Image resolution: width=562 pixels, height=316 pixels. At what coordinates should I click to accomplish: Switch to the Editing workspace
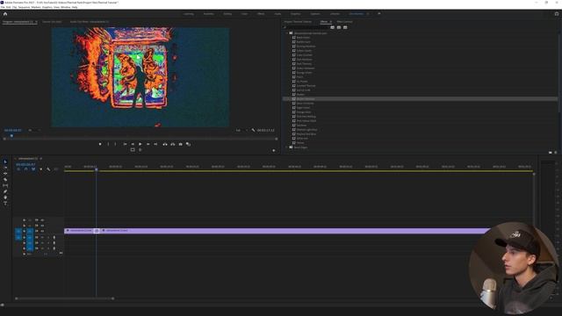pos(227,14)
